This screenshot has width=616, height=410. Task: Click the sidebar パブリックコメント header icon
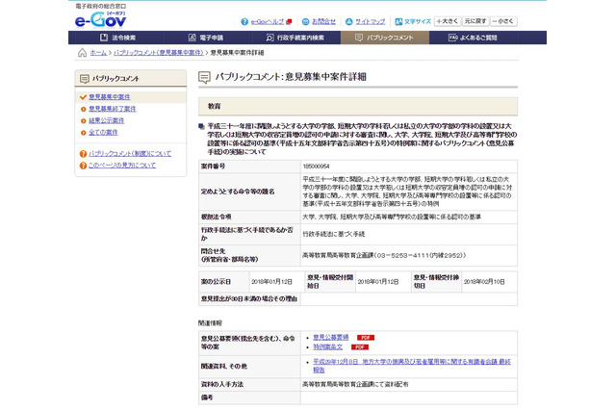pos(85,79)
